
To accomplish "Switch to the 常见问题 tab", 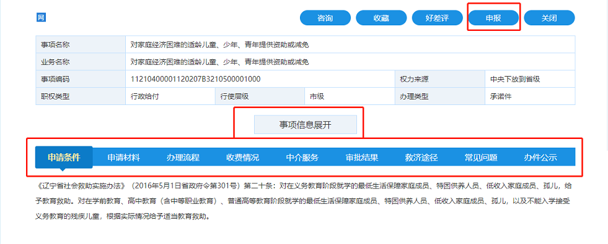I will 481,158.
